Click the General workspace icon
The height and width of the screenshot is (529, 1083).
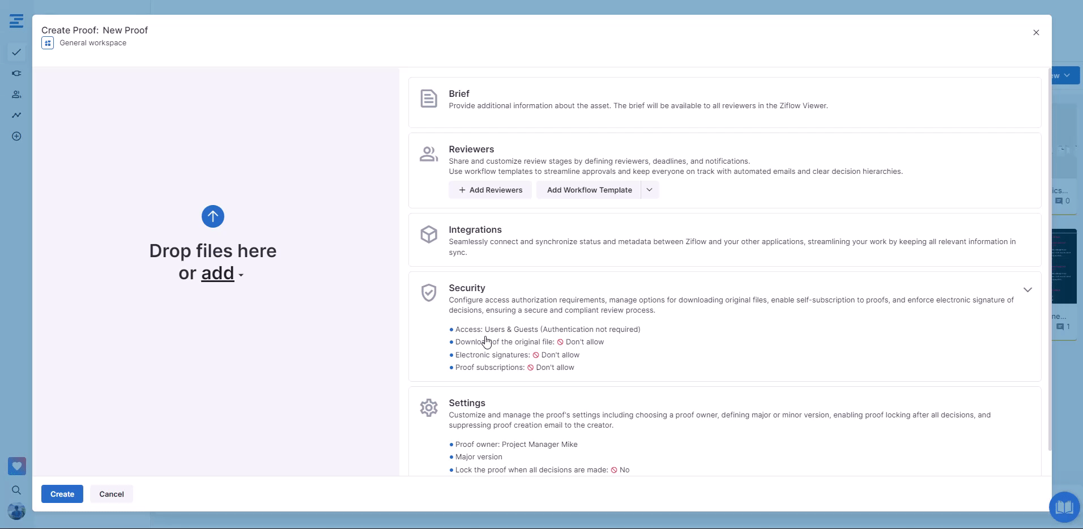click(x=48, y=43)
